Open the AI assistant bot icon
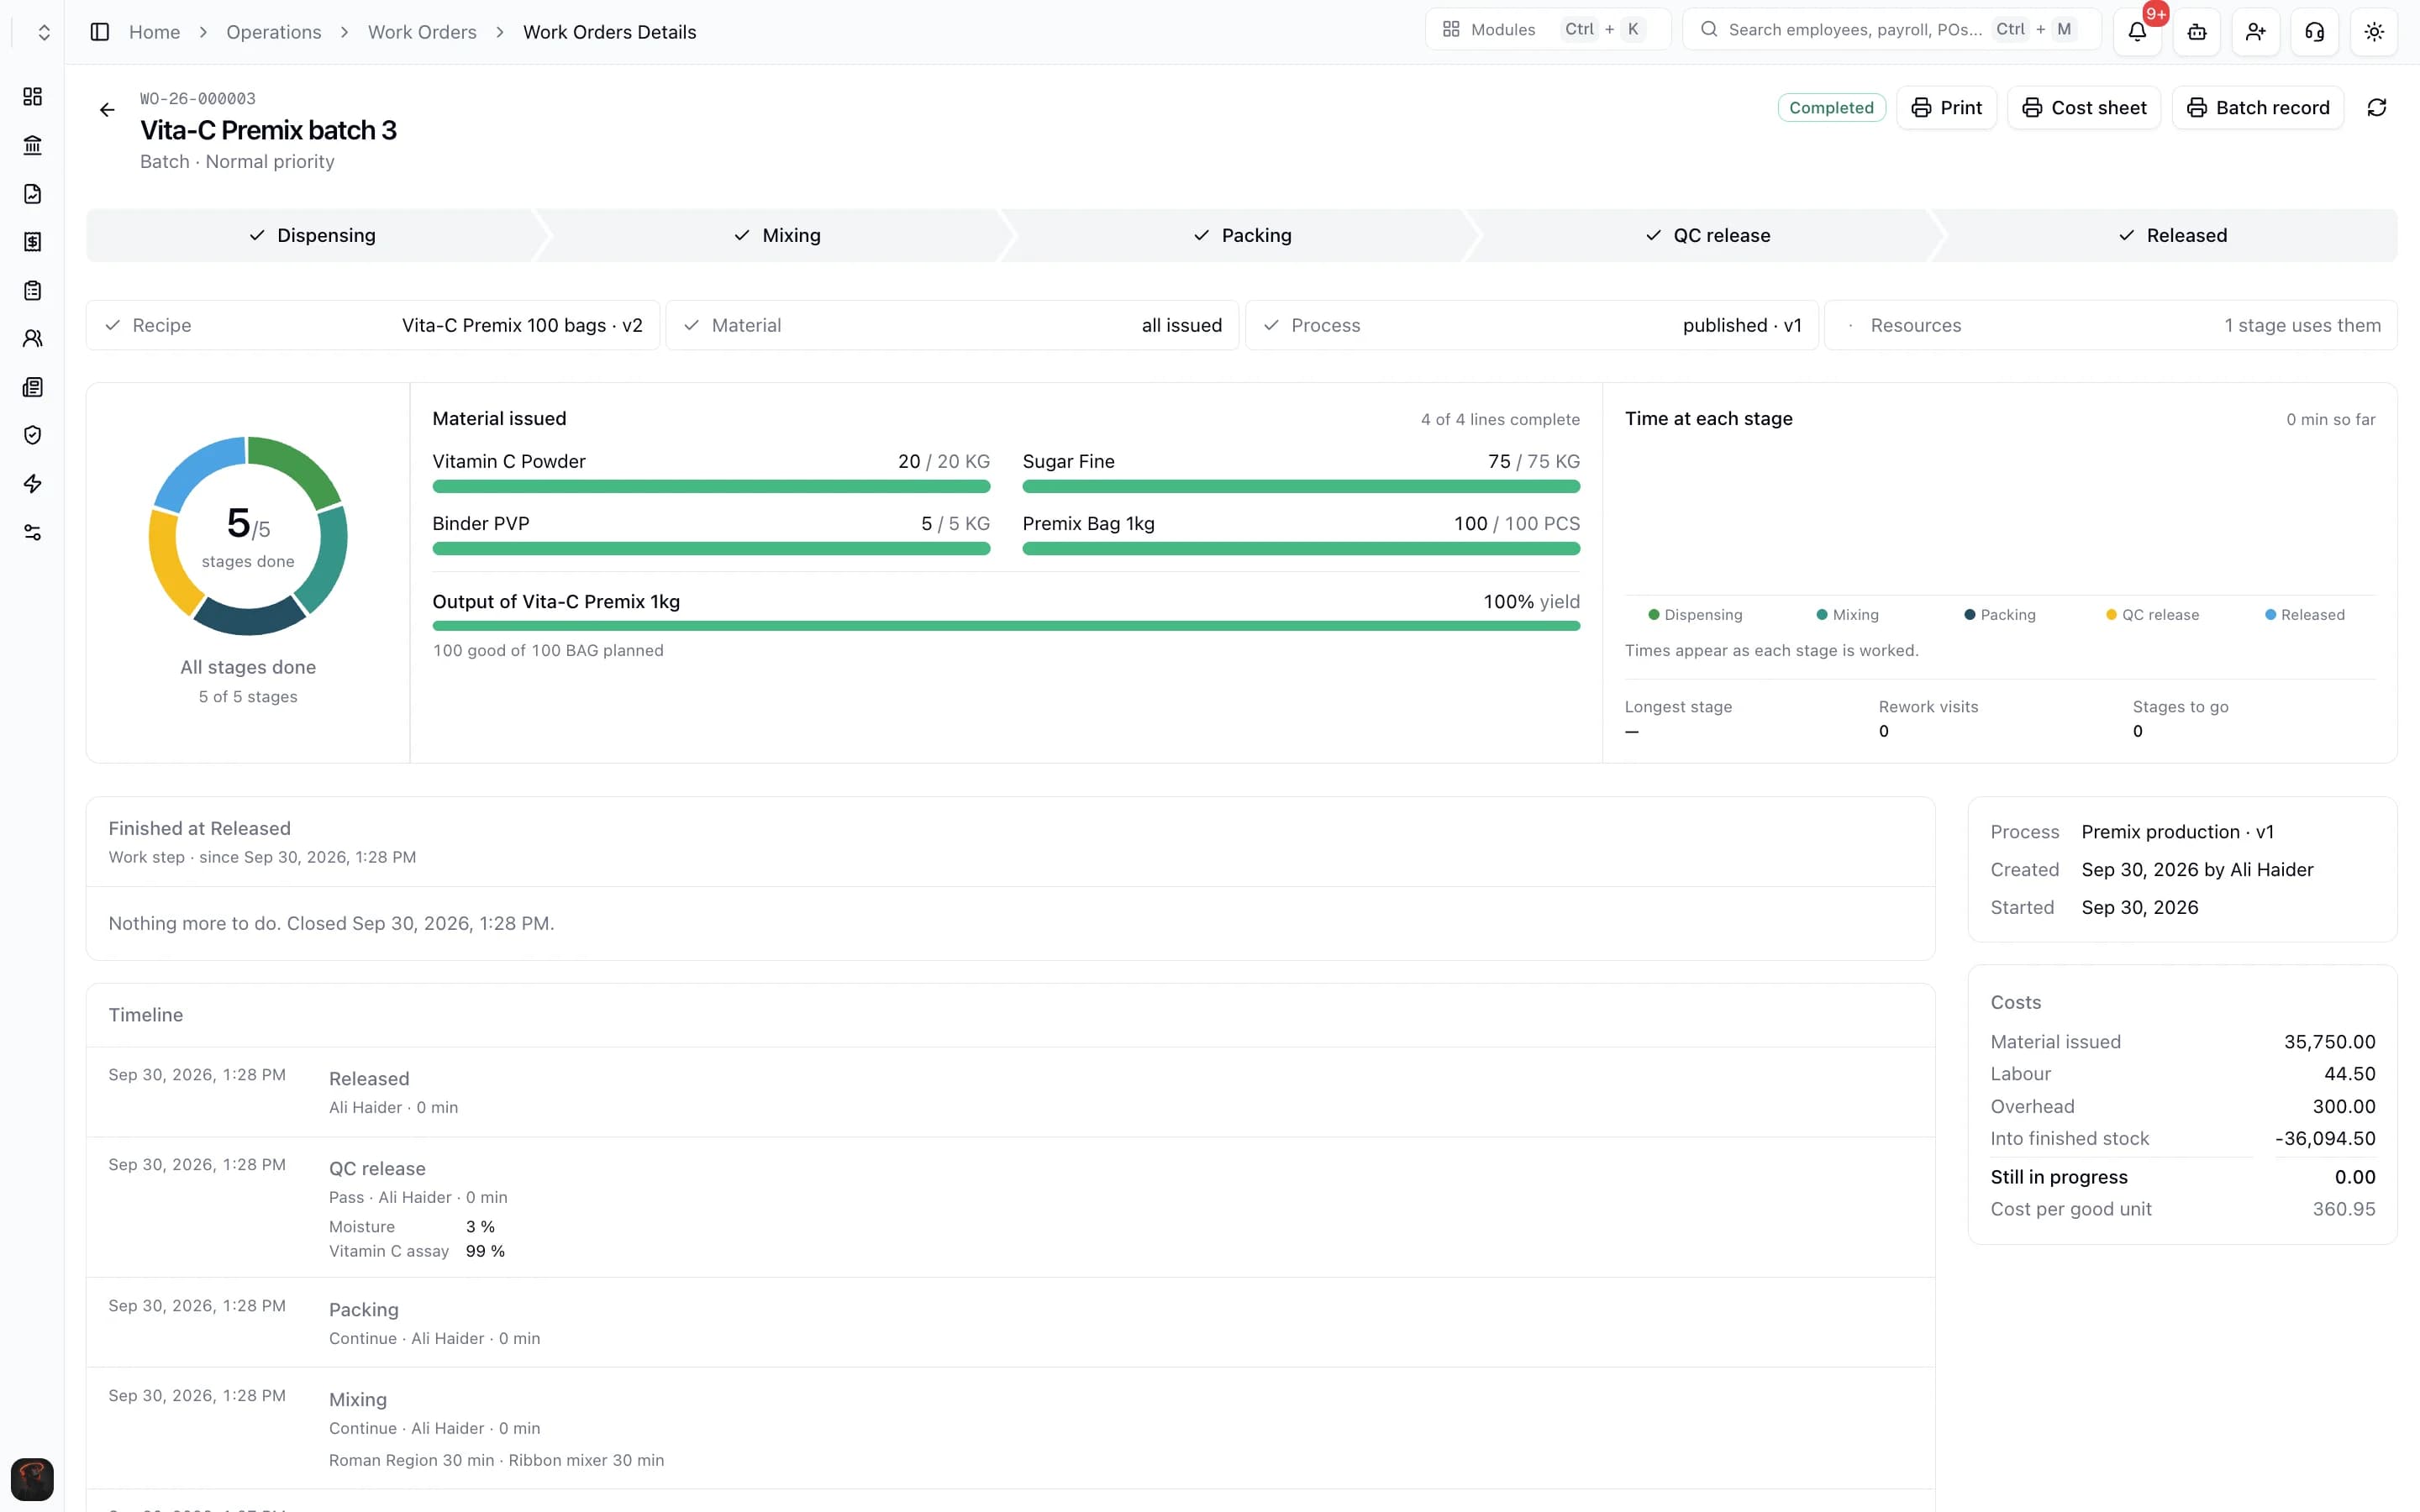This screenshot has height=1512, width=2420. pos(2196,32)
